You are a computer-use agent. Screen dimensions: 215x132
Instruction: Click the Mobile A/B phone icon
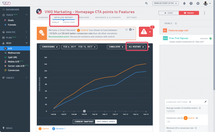point(5,62)
